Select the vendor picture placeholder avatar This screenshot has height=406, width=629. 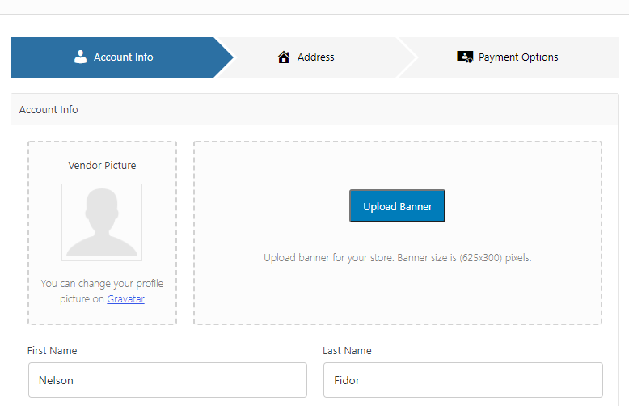(x=102, y=222)
